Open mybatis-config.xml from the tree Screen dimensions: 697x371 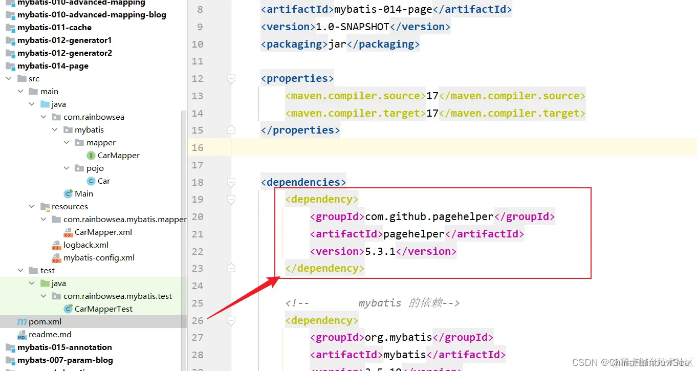click(99, 258)
